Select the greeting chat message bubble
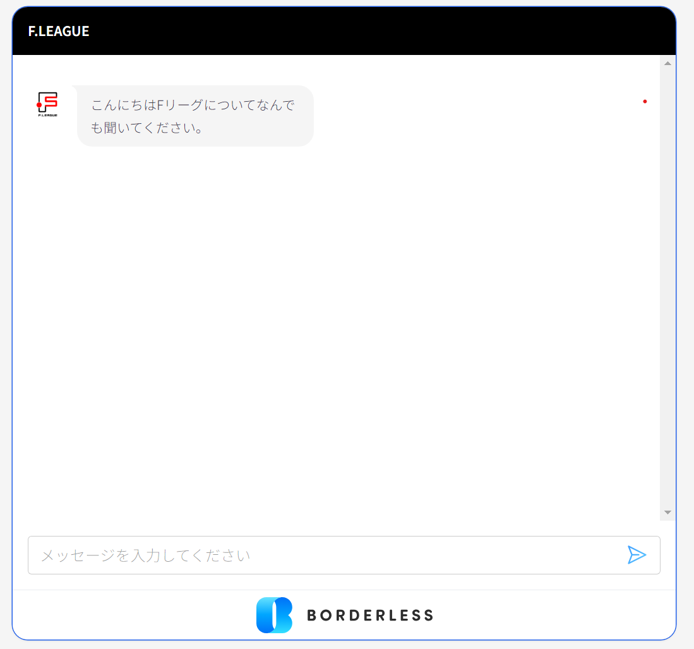Screen dimensions: 694x649 195,116
